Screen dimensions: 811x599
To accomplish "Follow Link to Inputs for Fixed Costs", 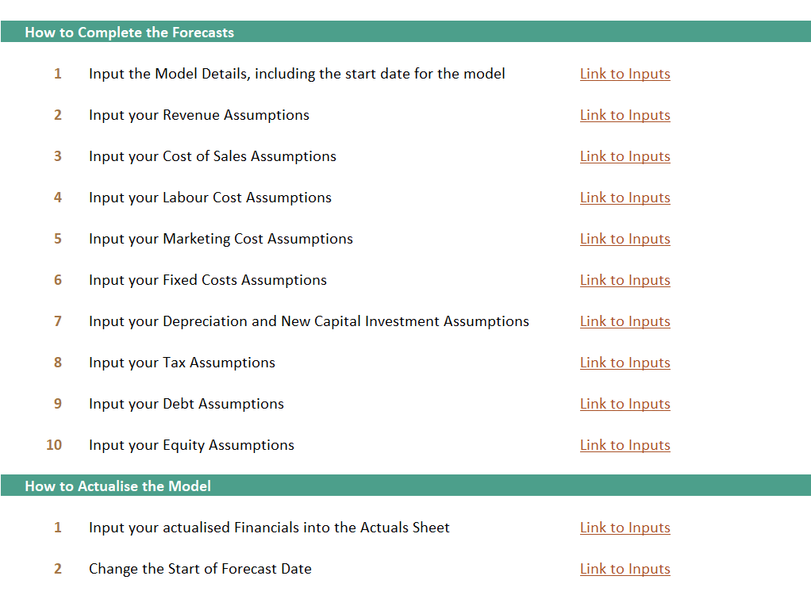I will (625, 280).
